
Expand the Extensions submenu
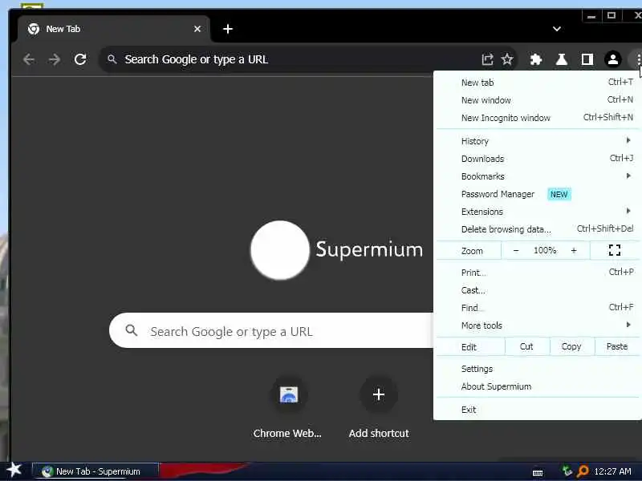coord(537,212)
